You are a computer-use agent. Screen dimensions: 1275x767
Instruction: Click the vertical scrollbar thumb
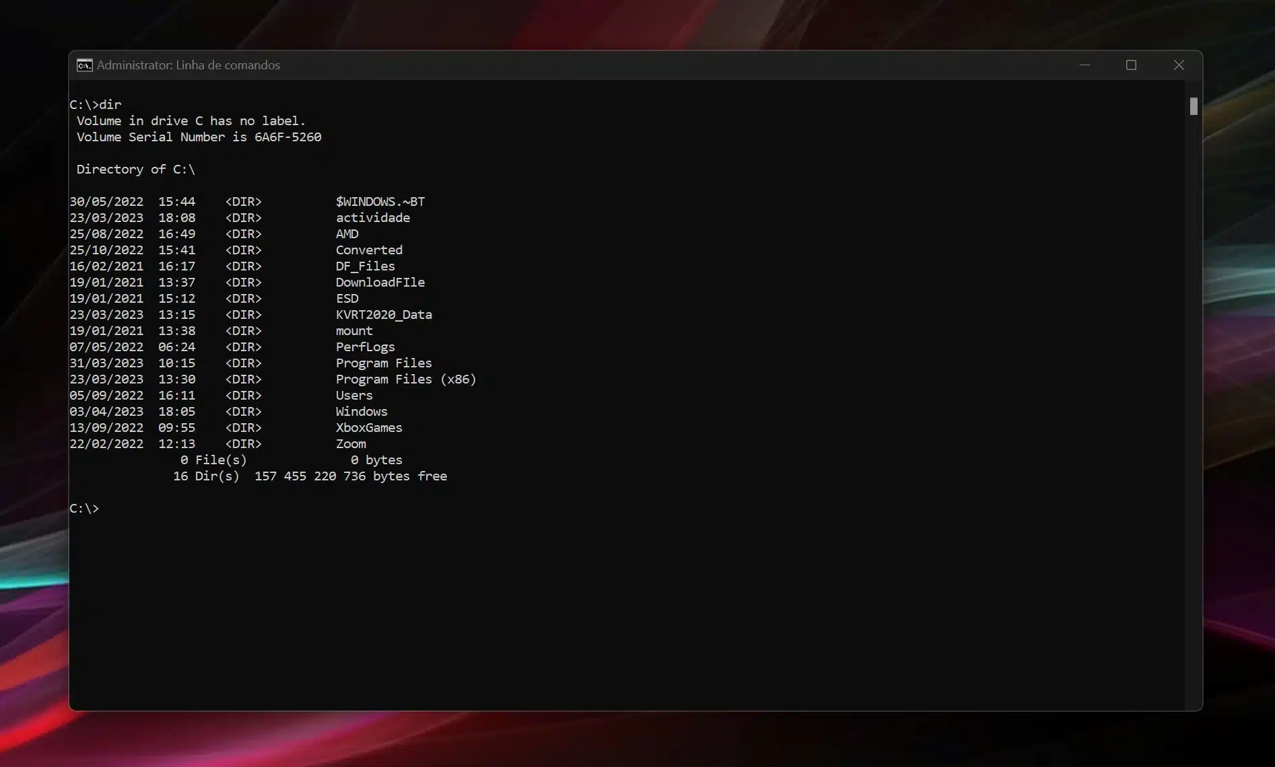(1194, 106)
